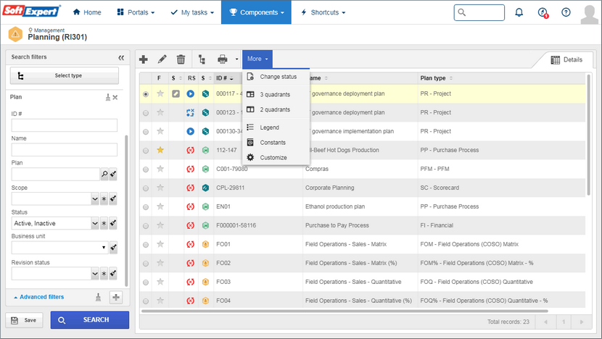Toggle favorite star for row 112-147
The height and width of the screenshot is (339, 602).
(x=160, y=150)
